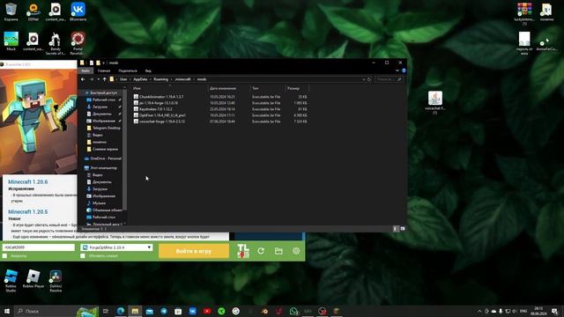Switch Explorer to large icons view

pyautogui.click(x=403, y=229)
